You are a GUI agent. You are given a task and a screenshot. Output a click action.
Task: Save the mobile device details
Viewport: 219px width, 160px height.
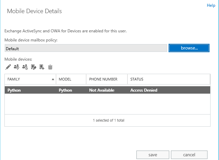(153, 155)
